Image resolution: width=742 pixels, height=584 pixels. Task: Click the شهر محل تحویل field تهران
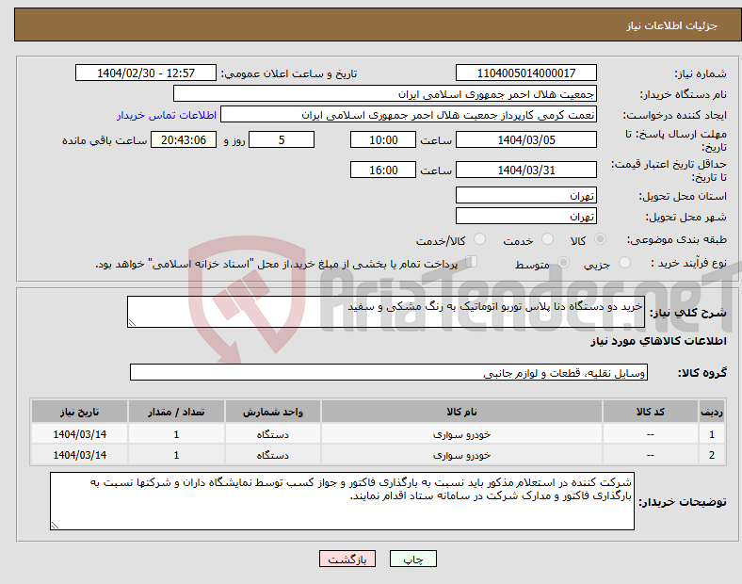(525, 216)
